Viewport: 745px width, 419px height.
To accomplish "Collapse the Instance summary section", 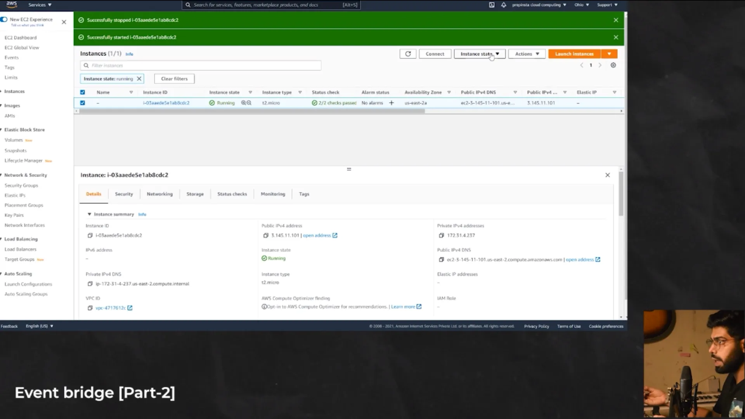I will coord(89,214).
